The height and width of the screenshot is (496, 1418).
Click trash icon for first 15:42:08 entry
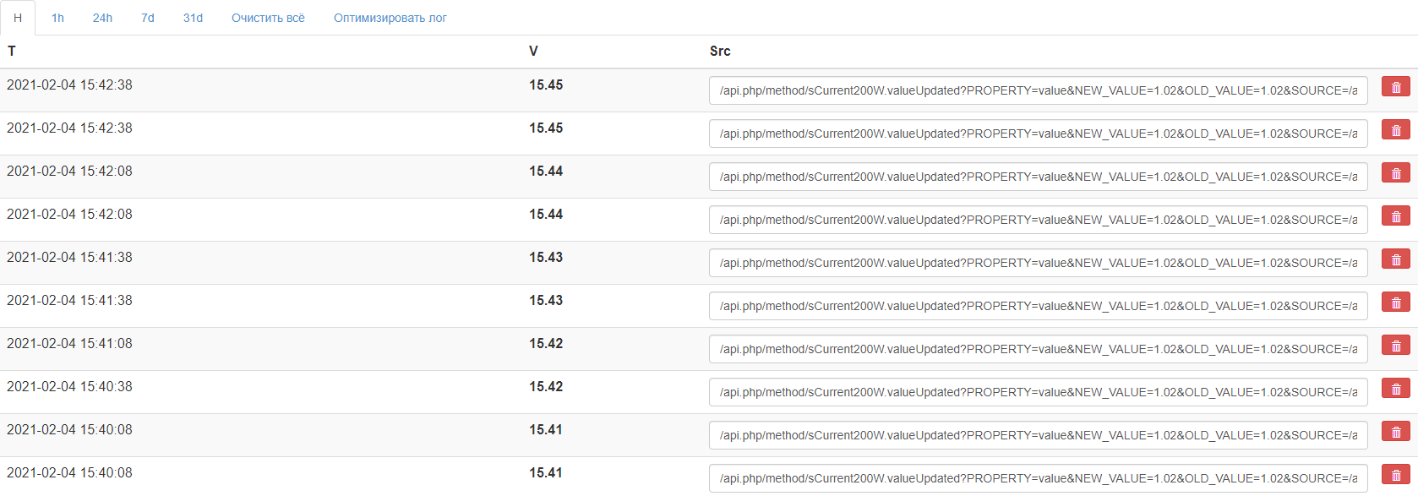[x=1395, y=173]
